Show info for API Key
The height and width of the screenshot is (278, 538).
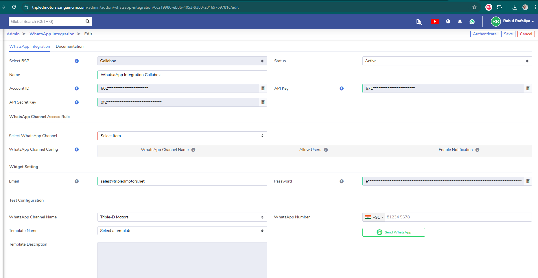[342, 89]
